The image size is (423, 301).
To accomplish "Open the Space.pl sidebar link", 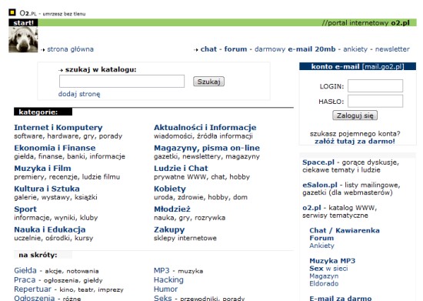I will [x=318, y=162].
